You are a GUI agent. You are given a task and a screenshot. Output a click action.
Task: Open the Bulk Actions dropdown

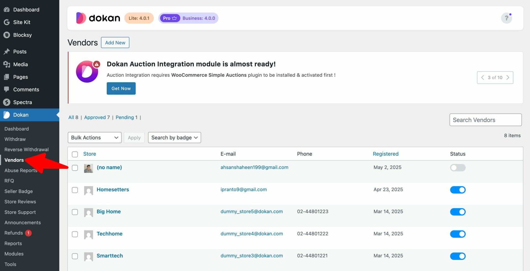[94, 137]
